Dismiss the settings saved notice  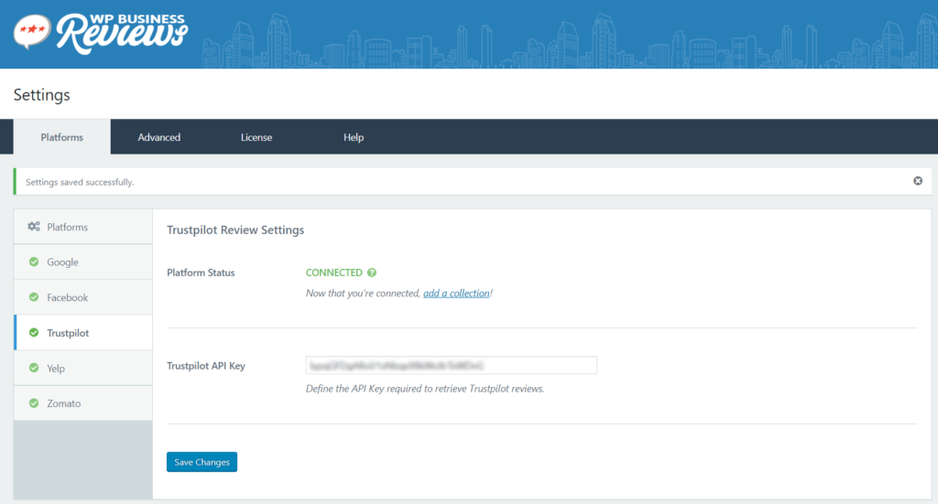coord(918,181)
